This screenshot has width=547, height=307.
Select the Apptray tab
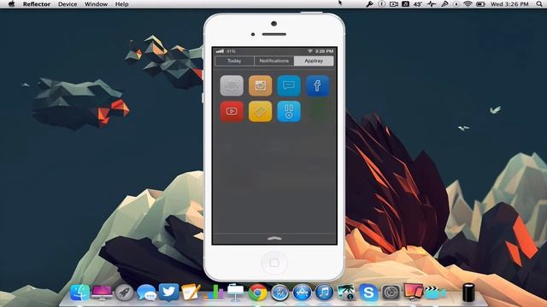[x=314, y=61]
